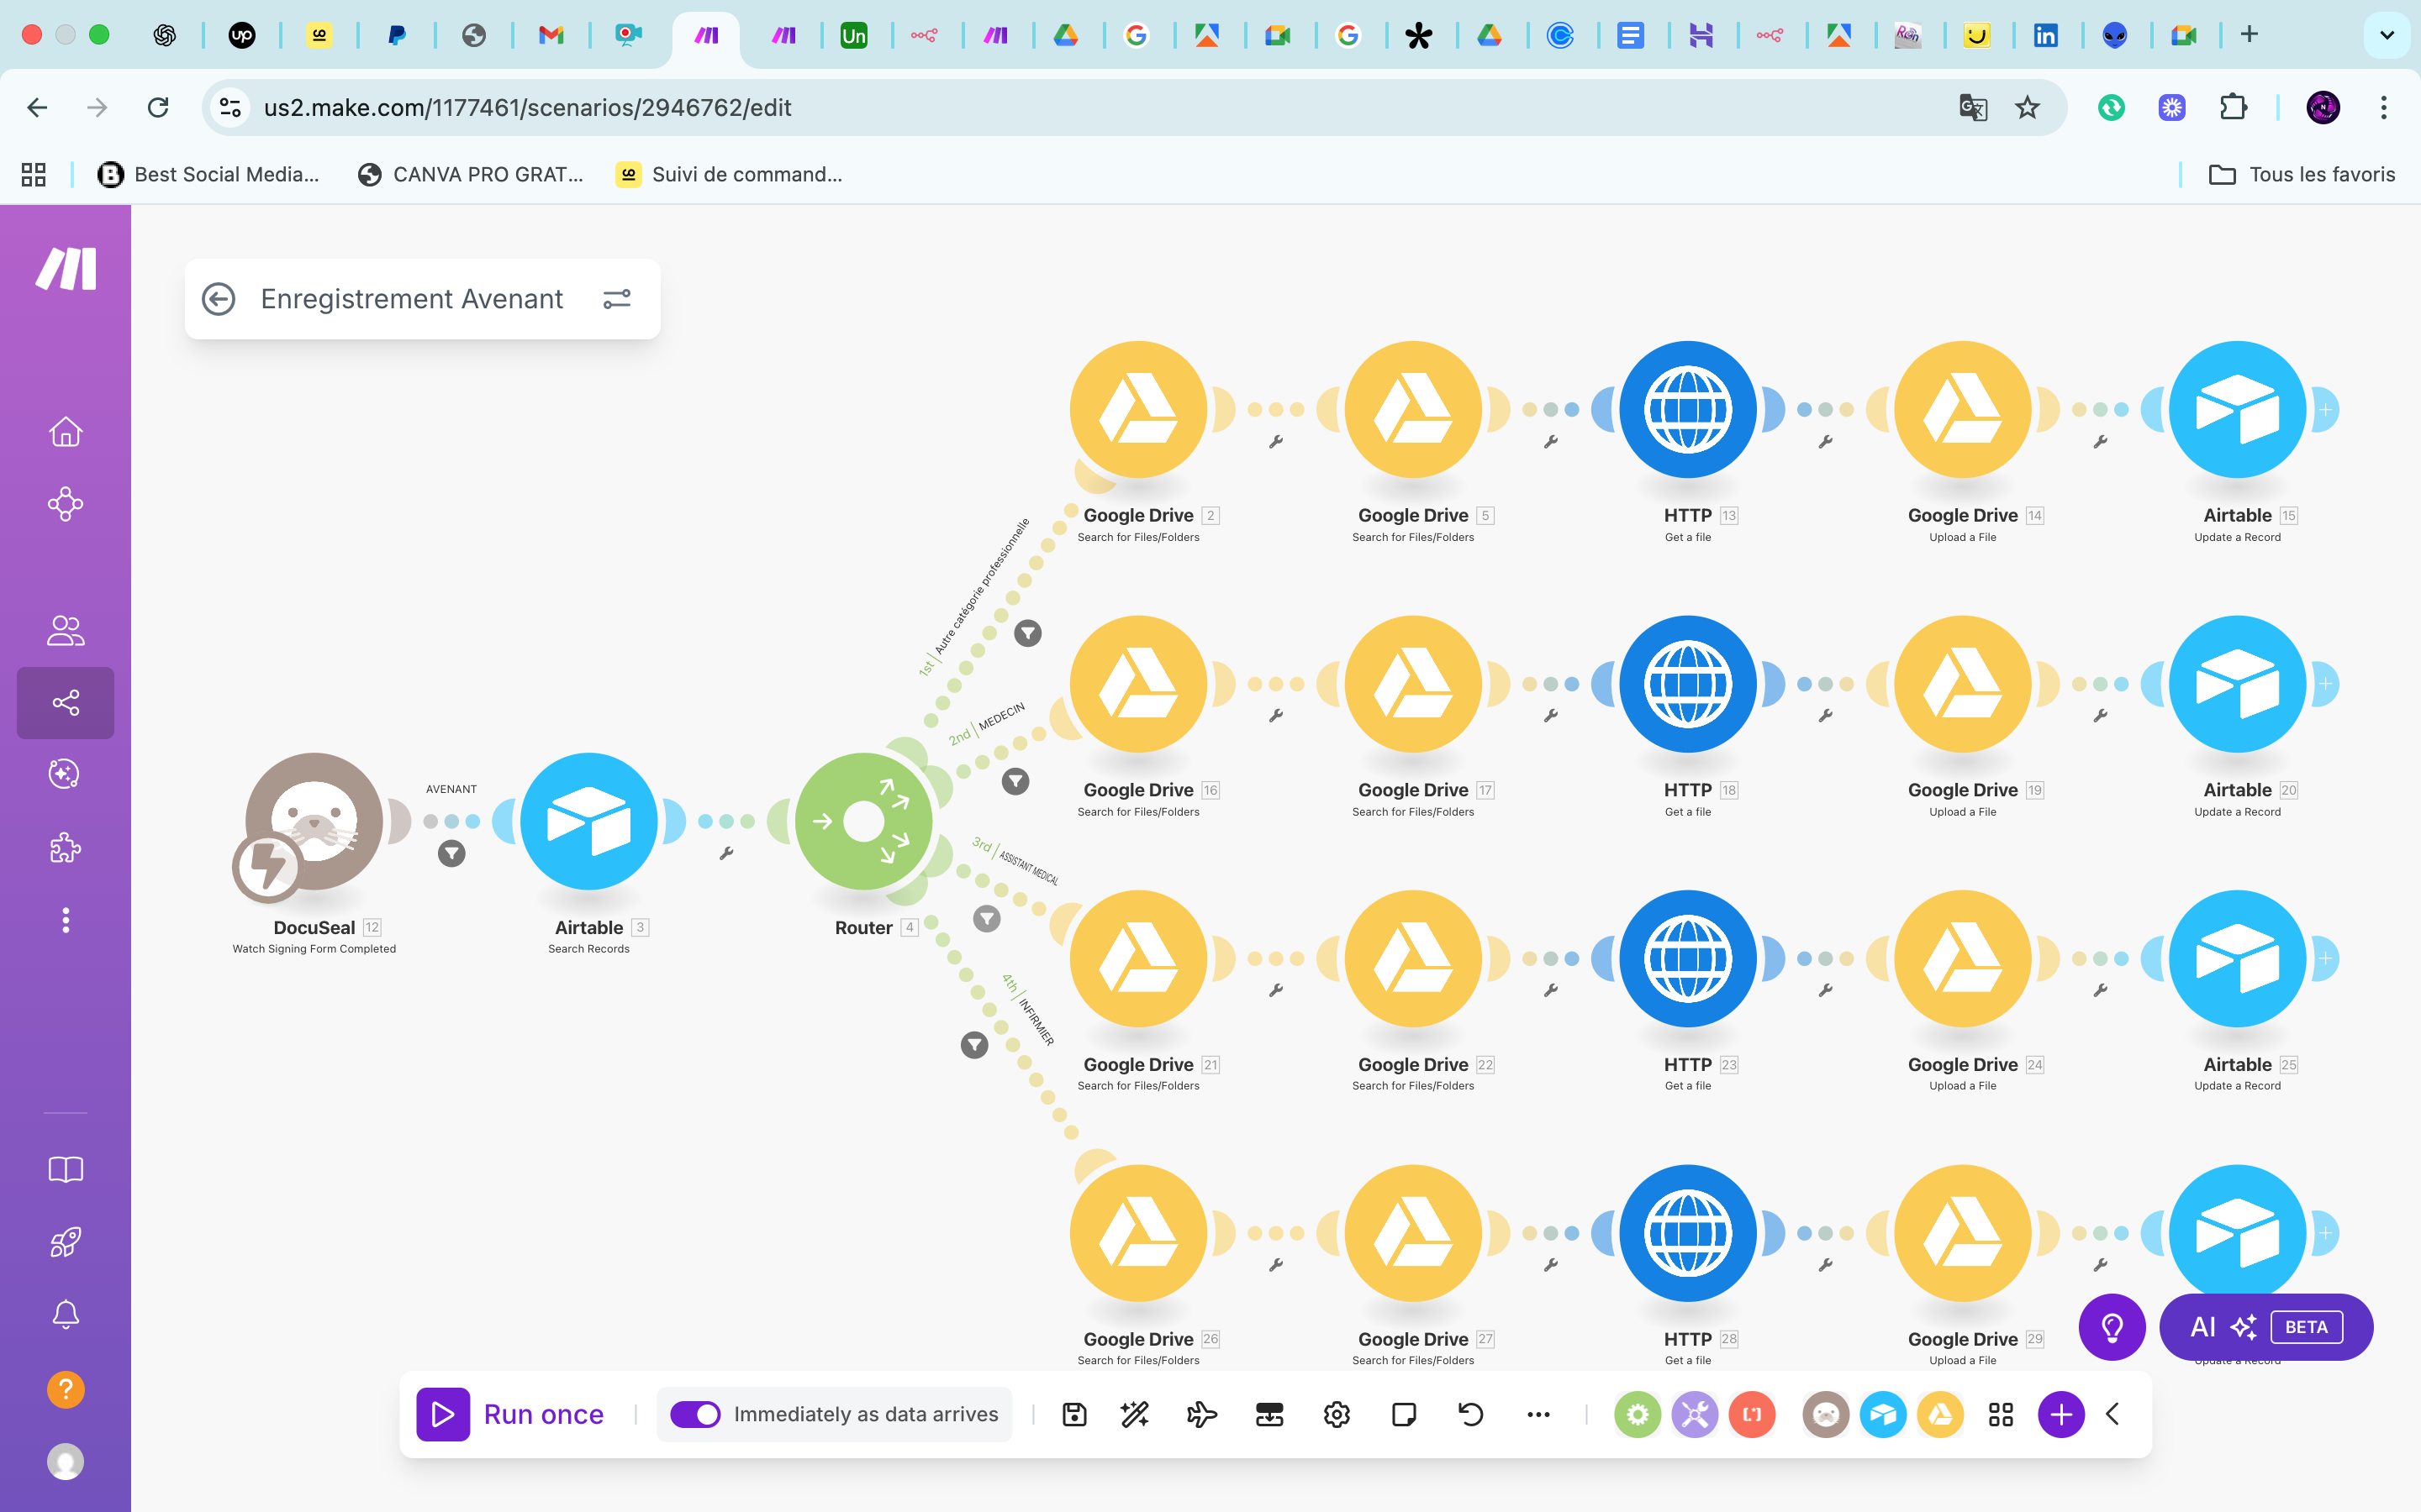Viewport: 2421px width, 1512px height.
Task: Click the HTTP 13 Get a file module
Action: click(x=1688, y=410)
